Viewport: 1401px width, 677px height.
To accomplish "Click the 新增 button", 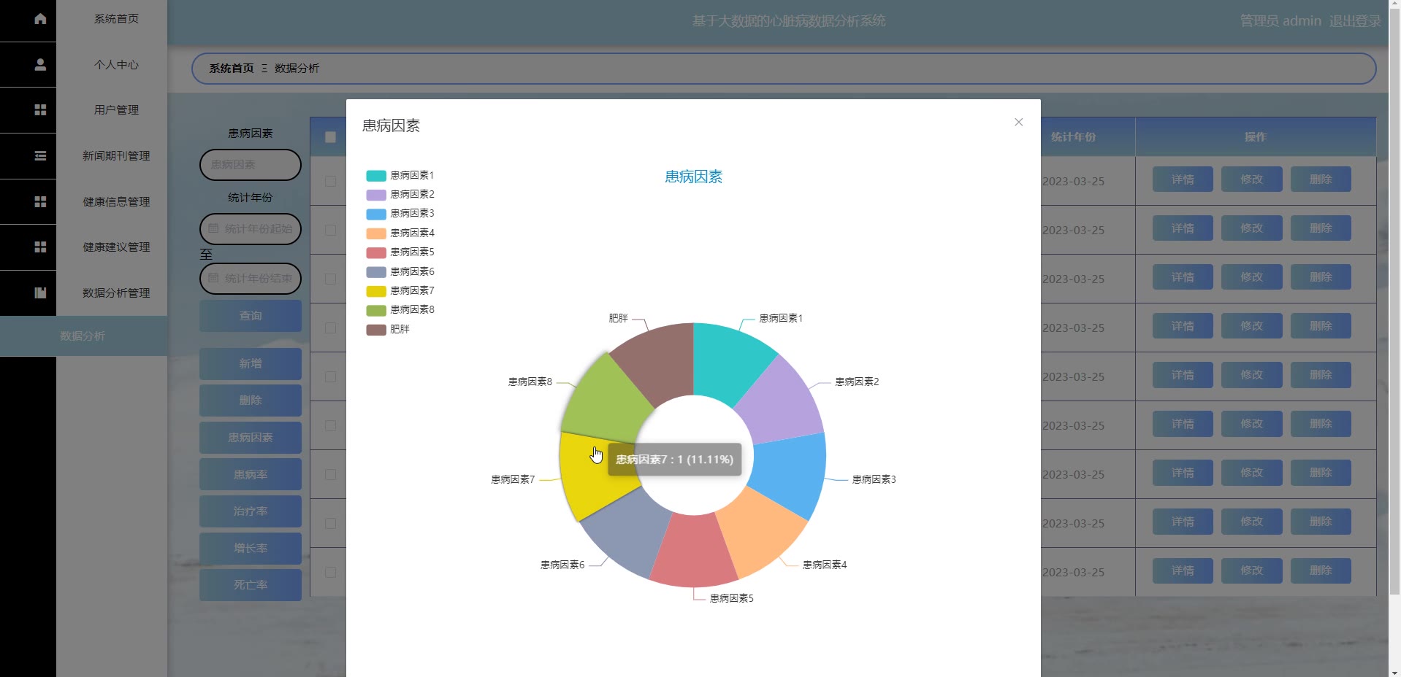I will point(251,363).
